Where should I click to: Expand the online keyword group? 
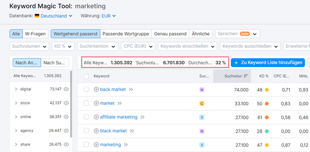[x=16, y=117]
